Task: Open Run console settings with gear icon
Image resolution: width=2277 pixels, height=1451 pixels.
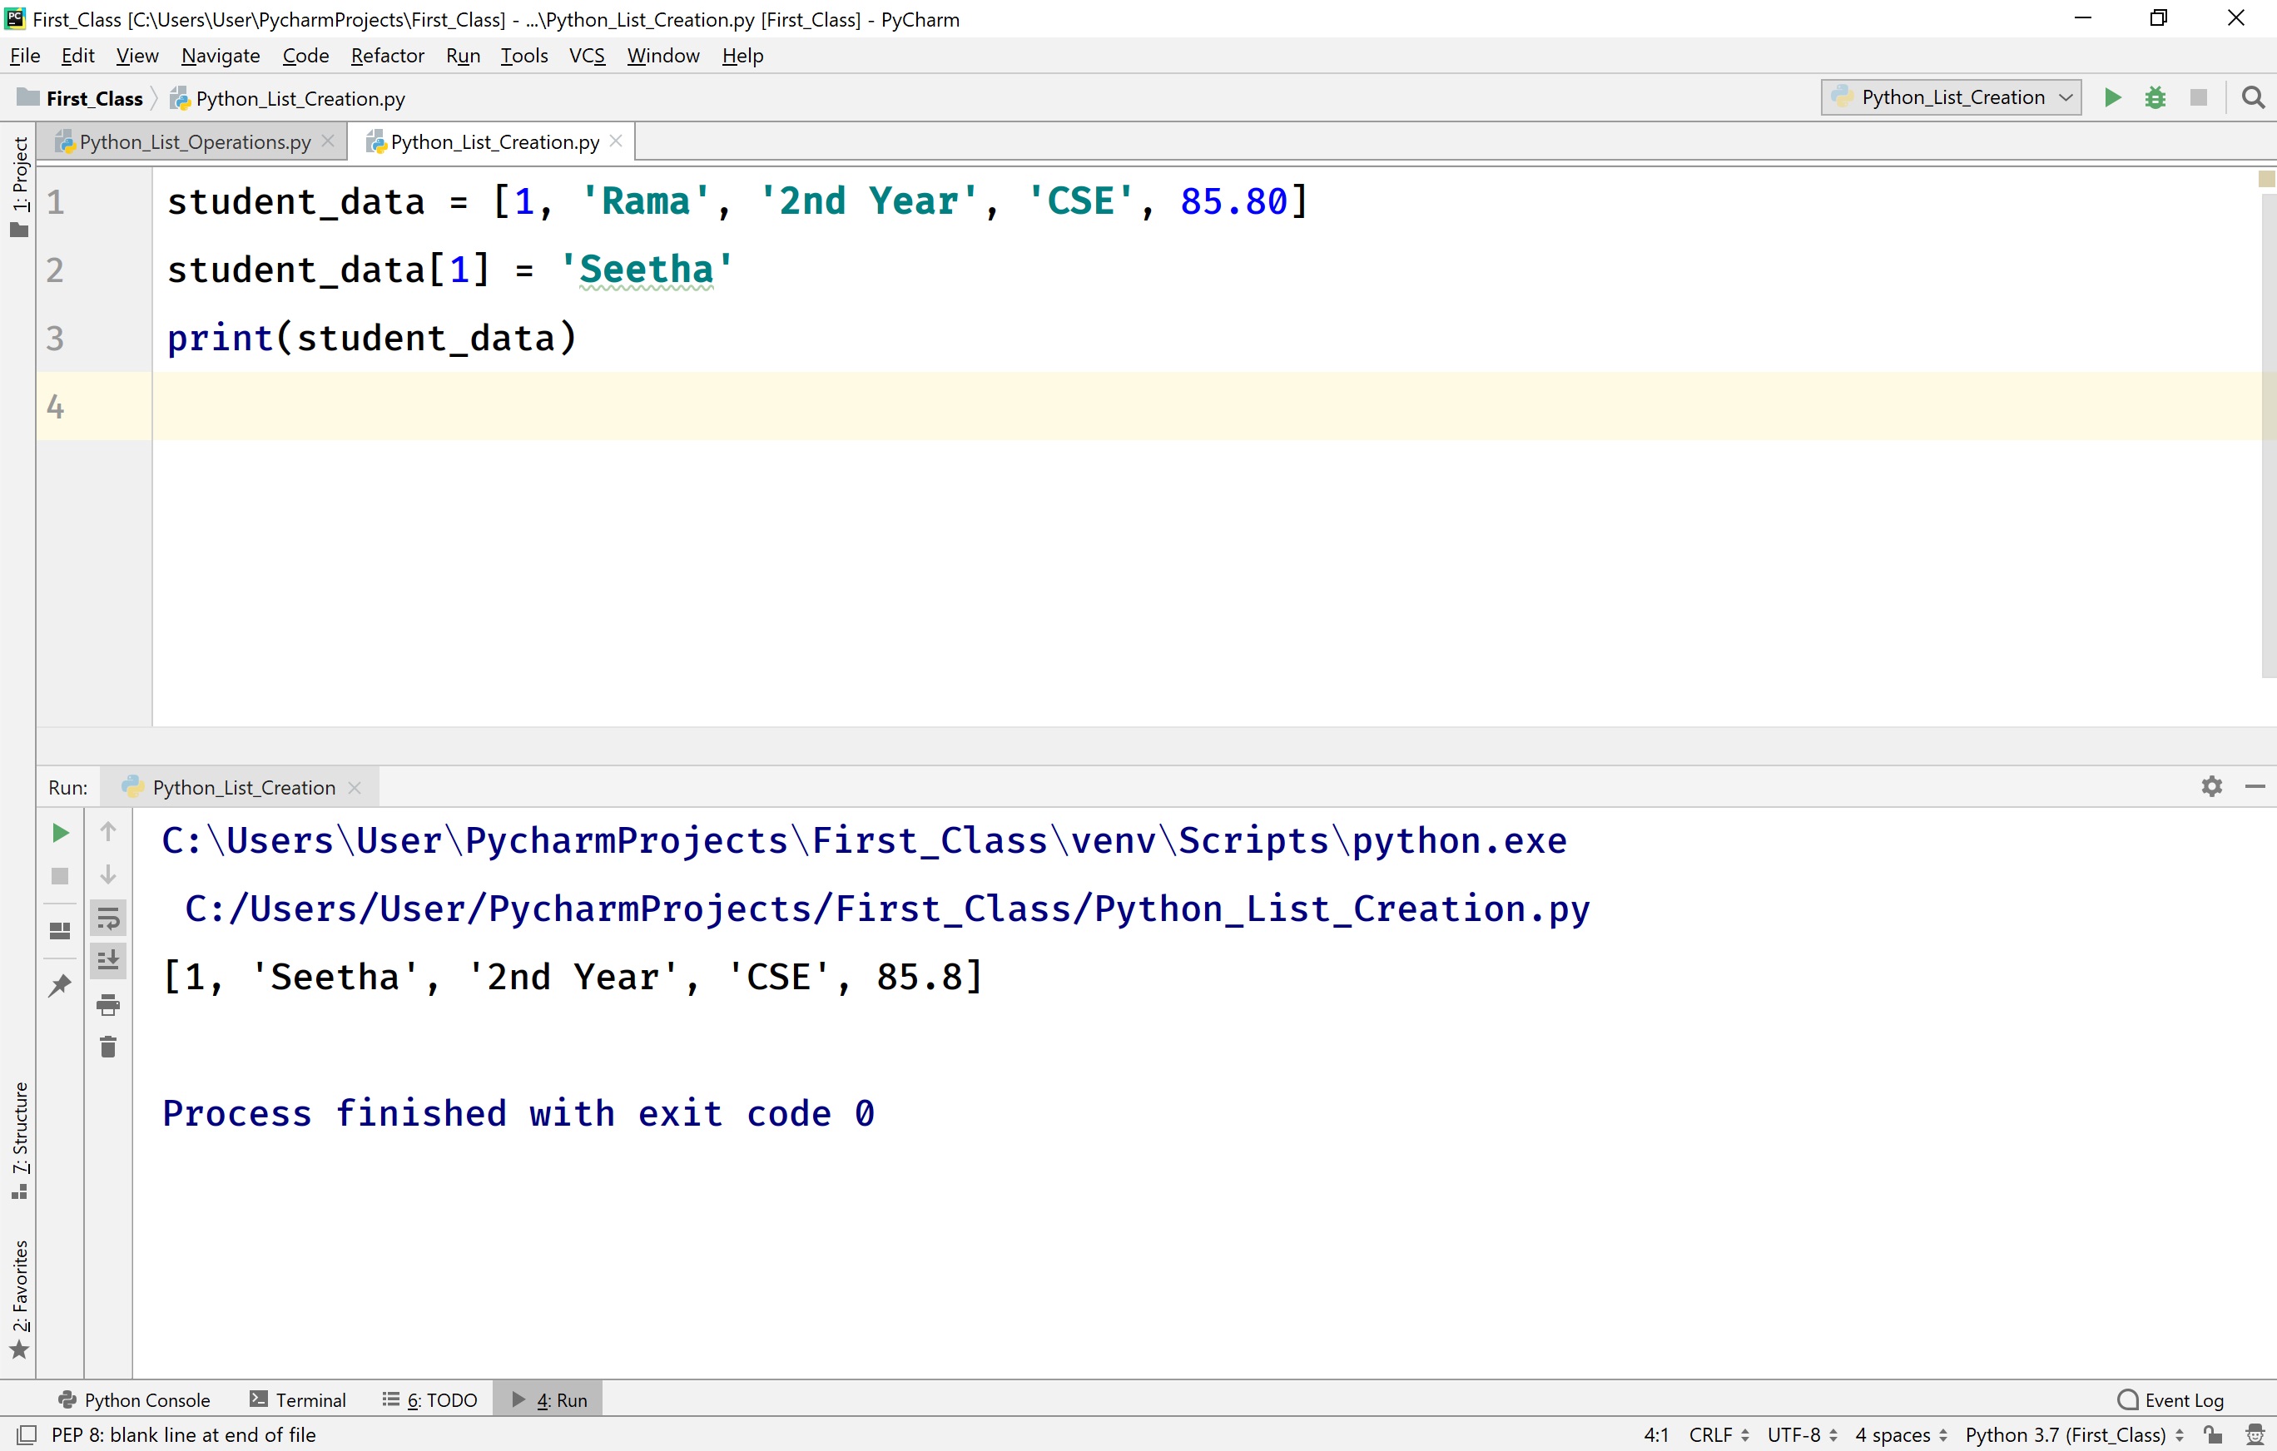Action: point(2212,785)
